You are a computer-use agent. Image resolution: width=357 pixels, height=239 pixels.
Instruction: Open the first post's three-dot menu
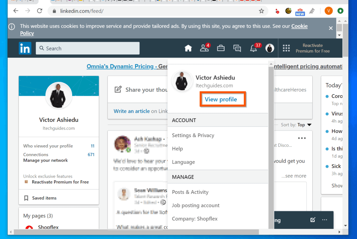(x=302, y=138)
